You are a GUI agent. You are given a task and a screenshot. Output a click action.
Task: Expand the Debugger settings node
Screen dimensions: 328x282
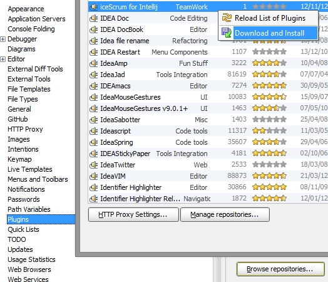[3, 39]
